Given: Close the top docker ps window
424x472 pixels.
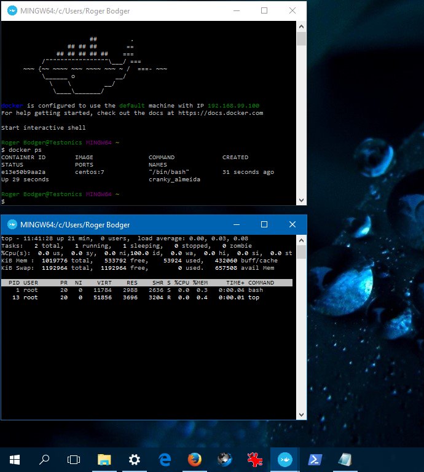Looking at the screenshot, I should coord(292,10).
